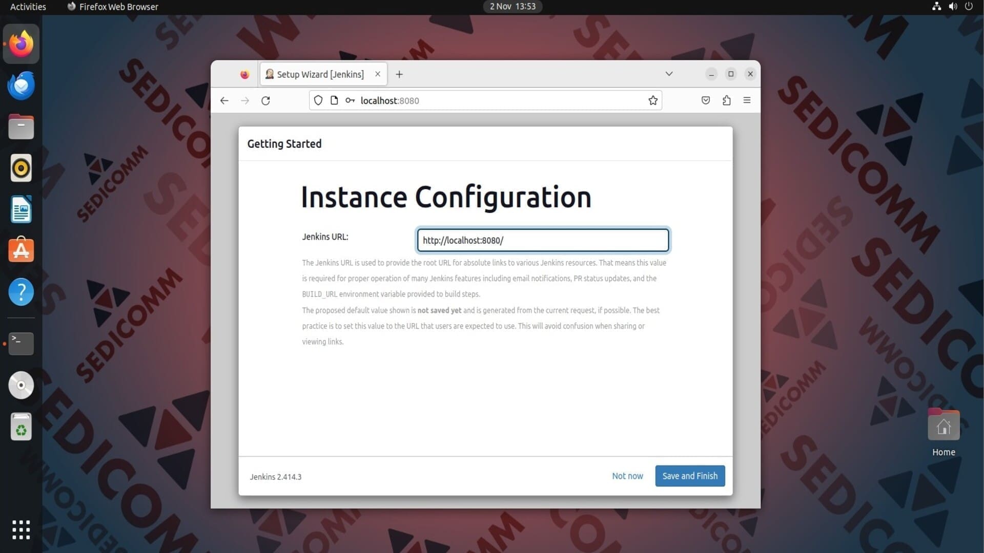
Task: Click the volume speaker icon
Action: click(953, 7)
